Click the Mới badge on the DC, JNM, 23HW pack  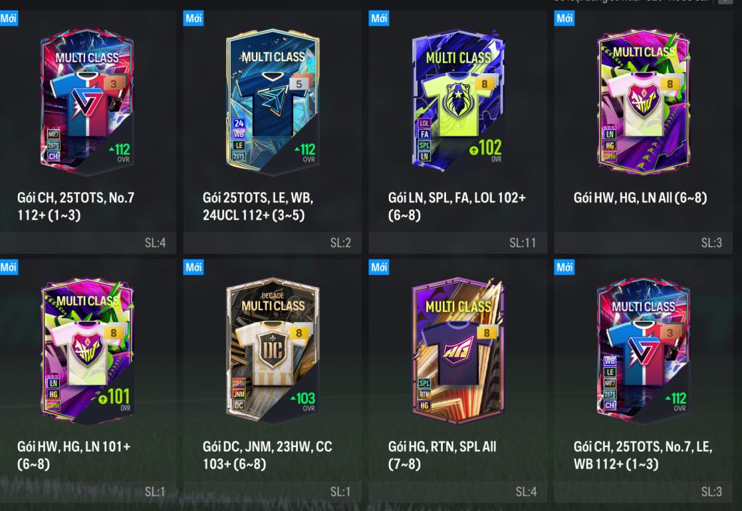[193, 267]
